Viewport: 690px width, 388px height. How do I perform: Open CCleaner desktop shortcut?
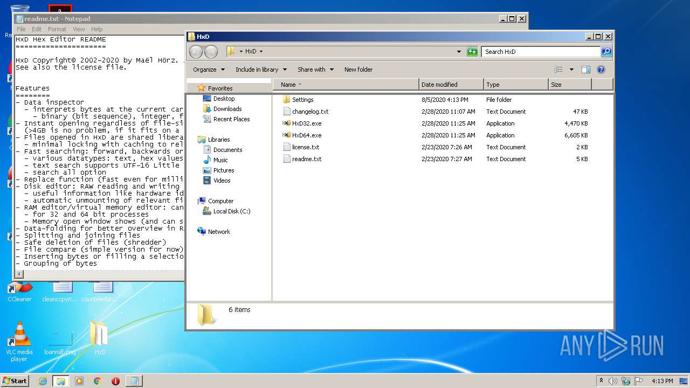[x=19, y=292]
